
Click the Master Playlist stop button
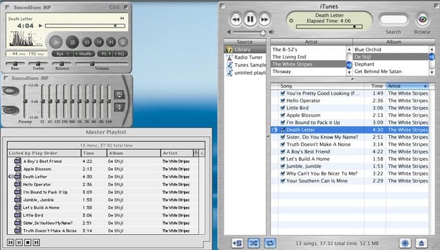tap(28, 242)
